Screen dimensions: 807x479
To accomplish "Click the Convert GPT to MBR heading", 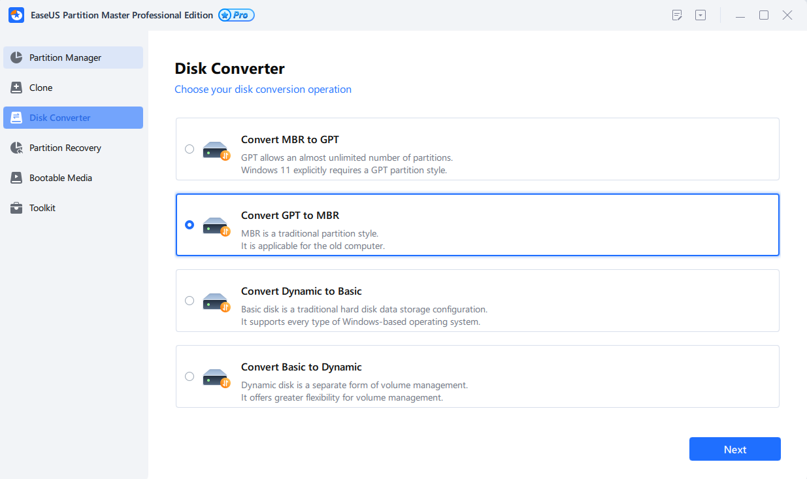I will (290, 216).
